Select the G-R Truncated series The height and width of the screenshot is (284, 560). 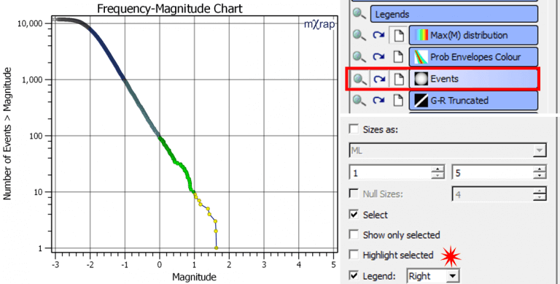point(473,101)
